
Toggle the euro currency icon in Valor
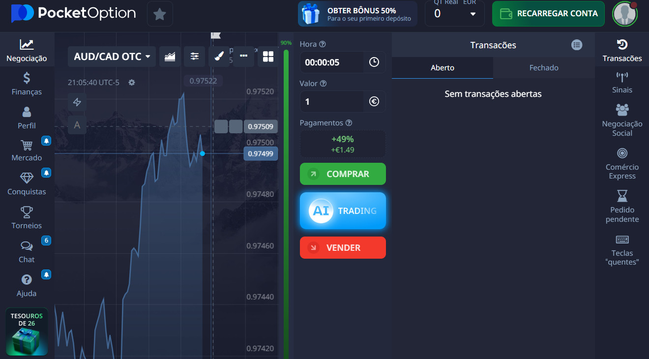click(374, 102)
